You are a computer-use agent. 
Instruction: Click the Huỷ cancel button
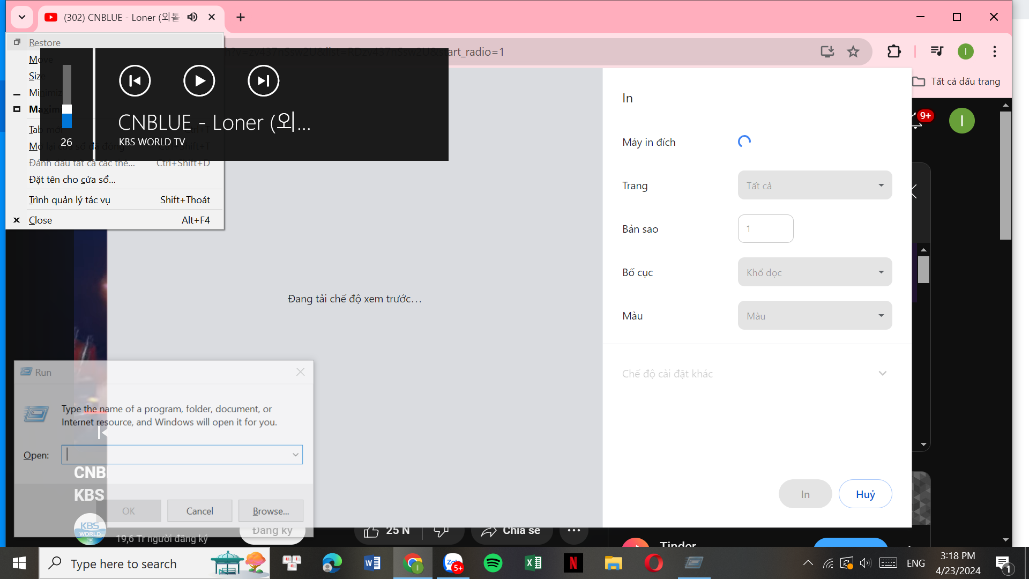865,494
